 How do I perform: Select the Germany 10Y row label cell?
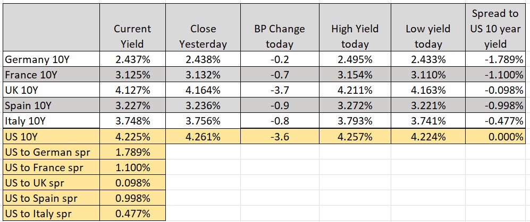coord(52,59)
